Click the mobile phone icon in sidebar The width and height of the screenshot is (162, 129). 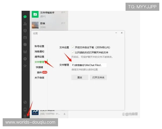point(25,109)
